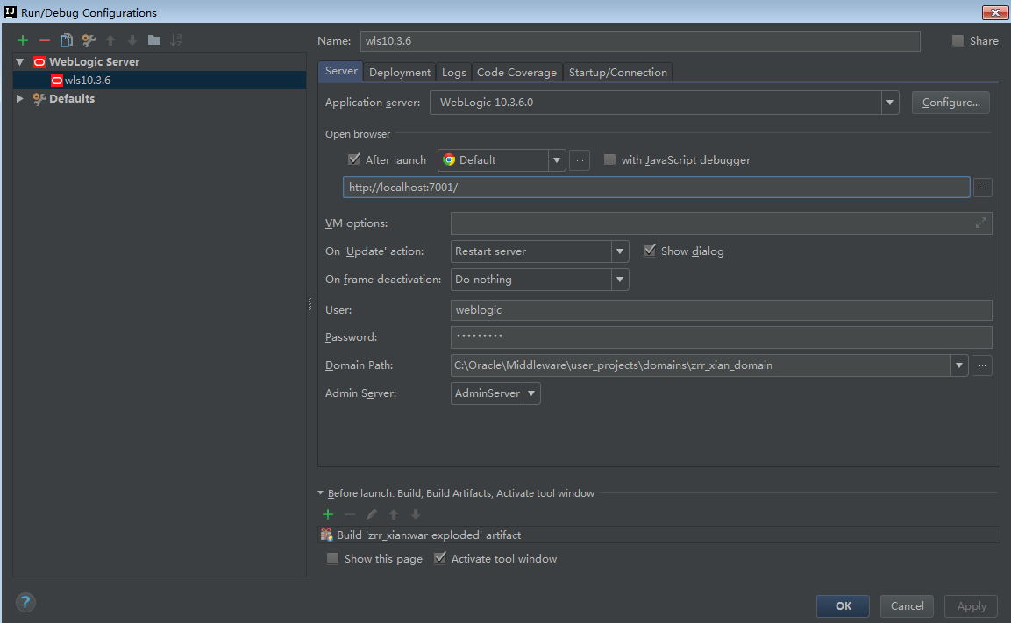Remove the selected configuration with the red minus icon
The width and height of the screenshot is (1011, 623).
click(45, 40)
